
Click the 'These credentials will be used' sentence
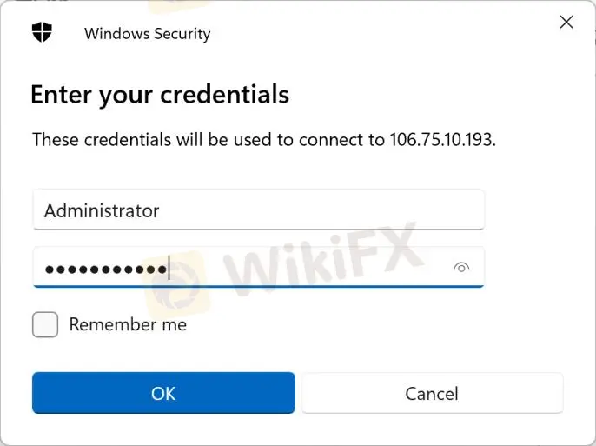pos(264,140)
